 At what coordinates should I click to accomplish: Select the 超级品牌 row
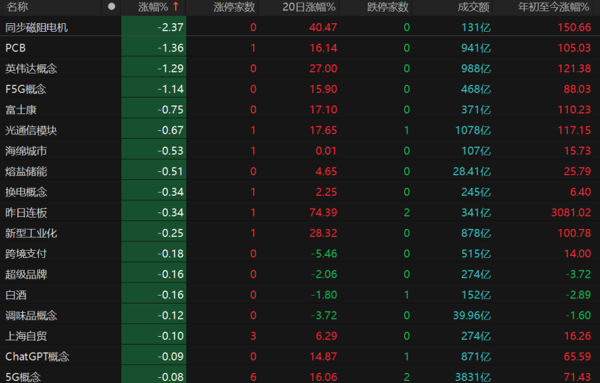point(300,275)
